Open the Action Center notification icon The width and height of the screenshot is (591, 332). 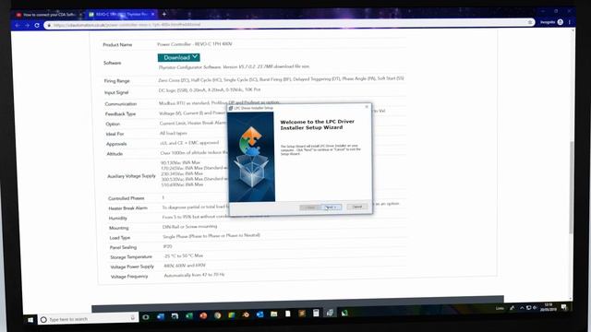point(564,307)
